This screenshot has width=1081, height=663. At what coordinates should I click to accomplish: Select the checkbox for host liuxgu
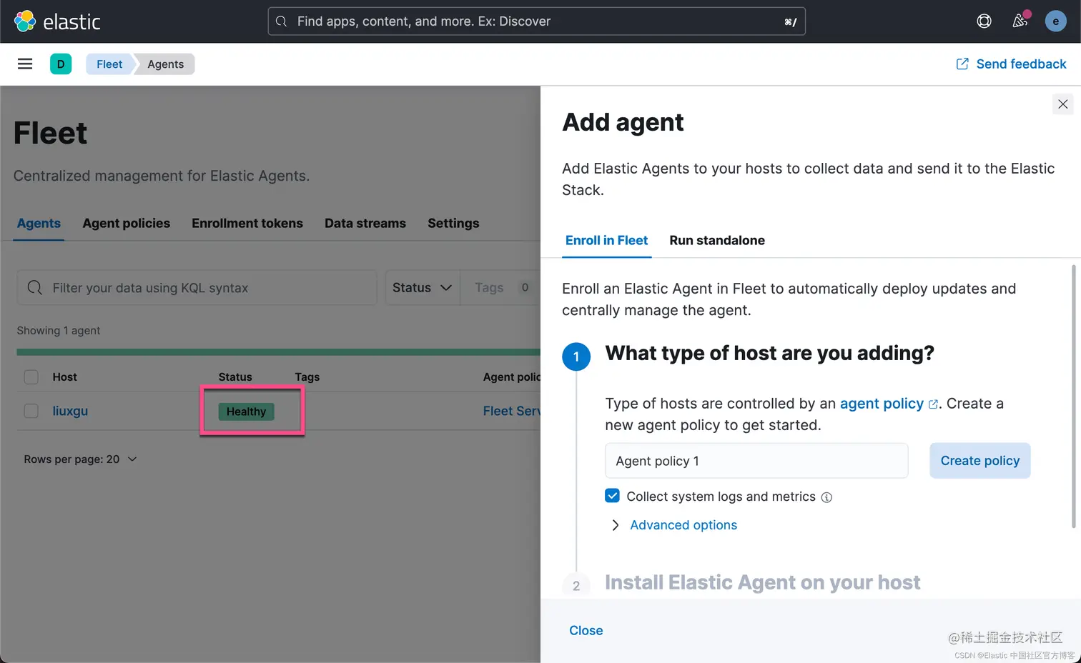pos(31,411)
